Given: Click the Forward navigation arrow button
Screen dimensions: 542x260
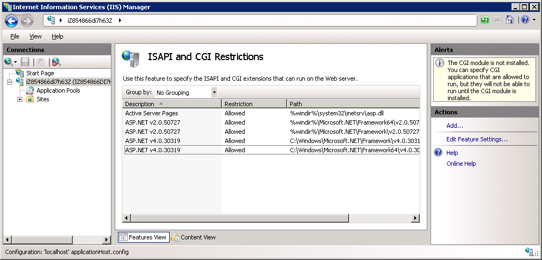Looking at the screenshot, I should point(27,21).
